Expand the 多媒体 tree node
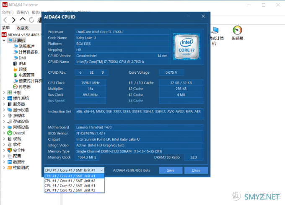Image resolution: width=285 pixels, height=205 pixels. pos(4,116)
